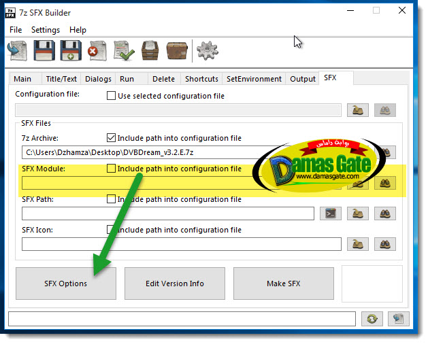The height and width of the screenshot is (344, 428).
Task: Click binoculars icon in SFX Module row
Action: 385,183
